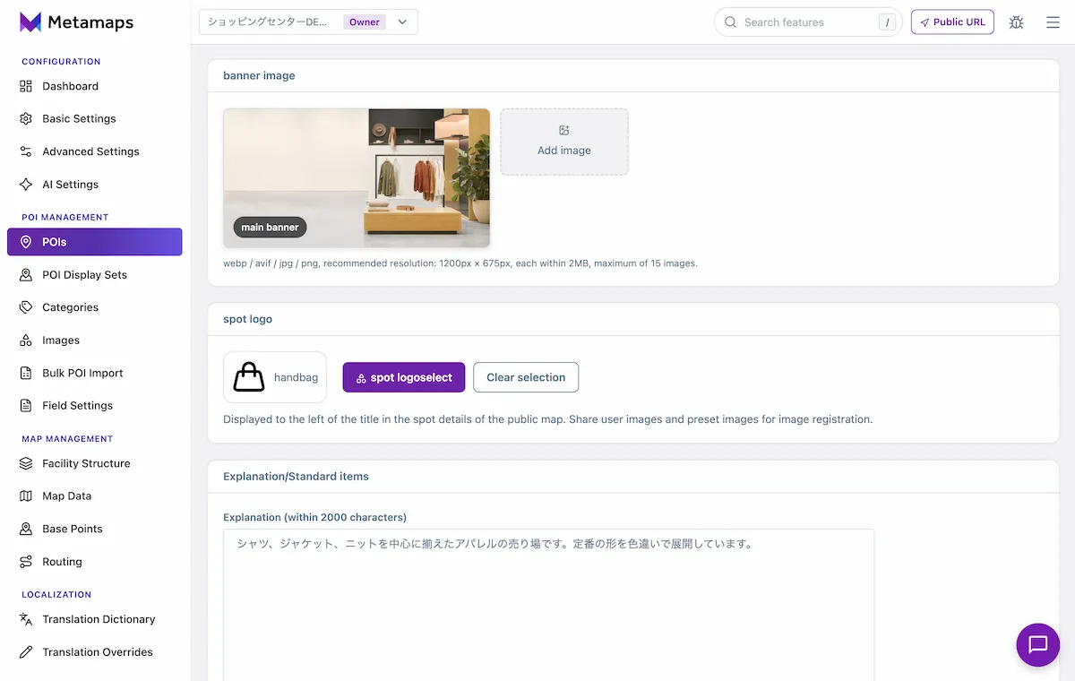Open the Categories page
The height and width of the screenshot is (681, 1075).
click(95, 307)
